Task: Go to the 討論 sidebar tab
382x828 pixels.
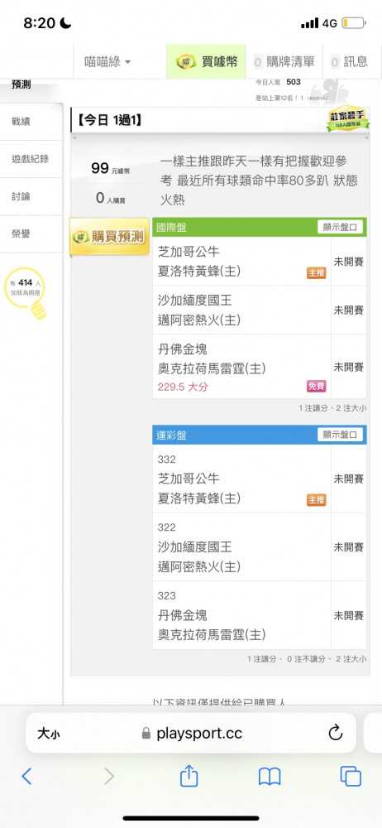Action: 31,196
